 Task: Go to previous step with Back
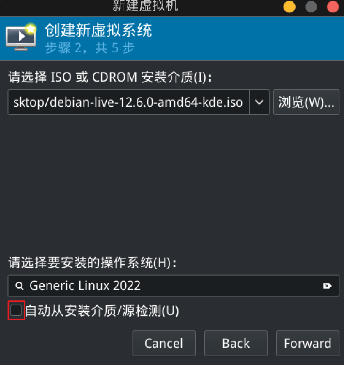236,343
